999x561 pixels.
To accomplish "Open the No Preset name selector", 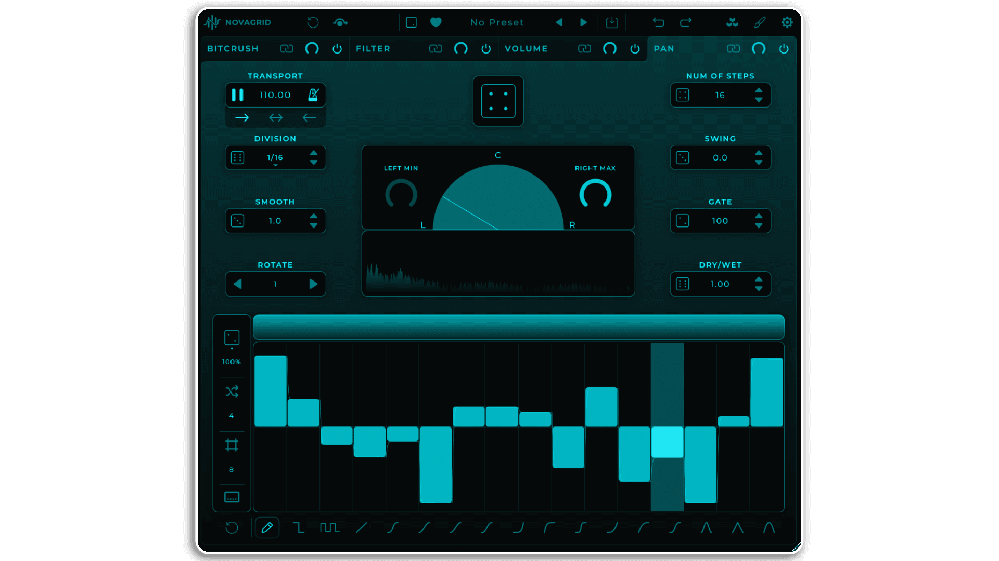I will pos(497,22).
